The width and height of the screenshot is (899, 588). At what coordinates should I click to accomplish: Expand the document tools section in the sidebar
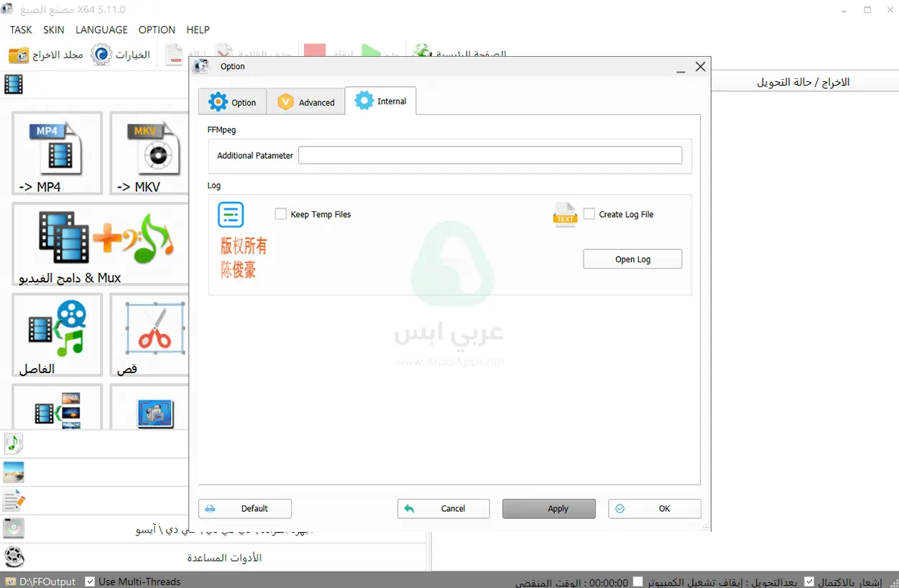point(13,500)
